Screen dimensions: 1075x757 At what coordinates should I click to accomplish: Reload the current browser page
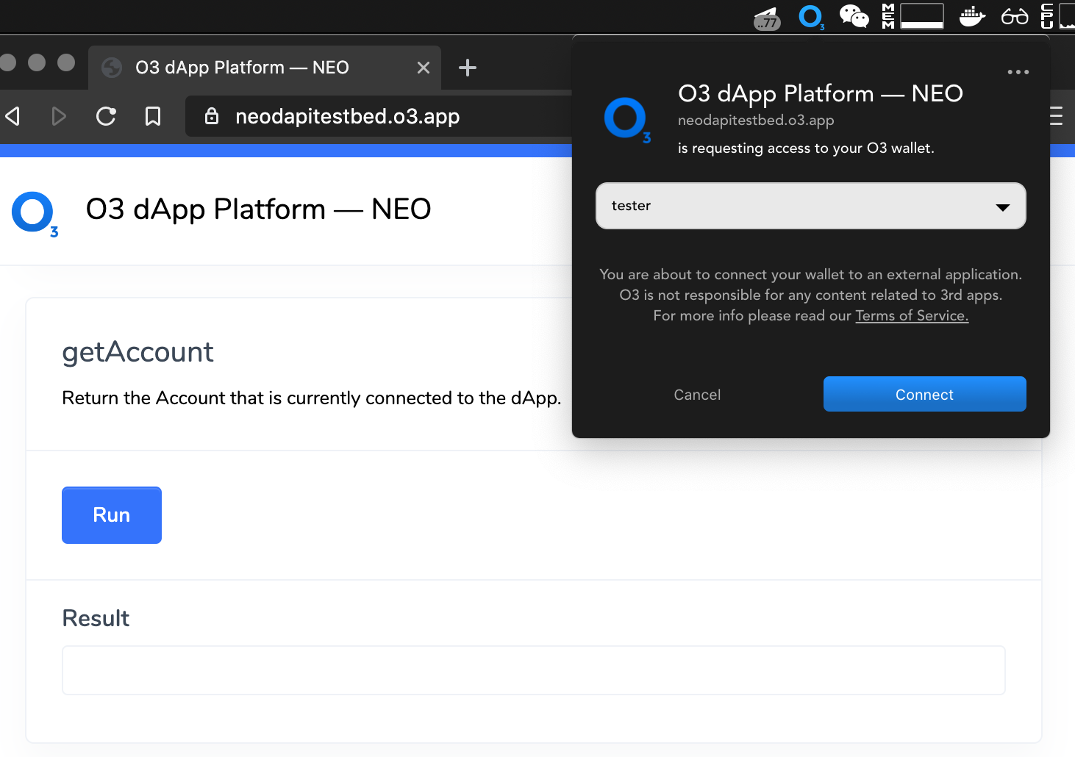coord(106,116)
